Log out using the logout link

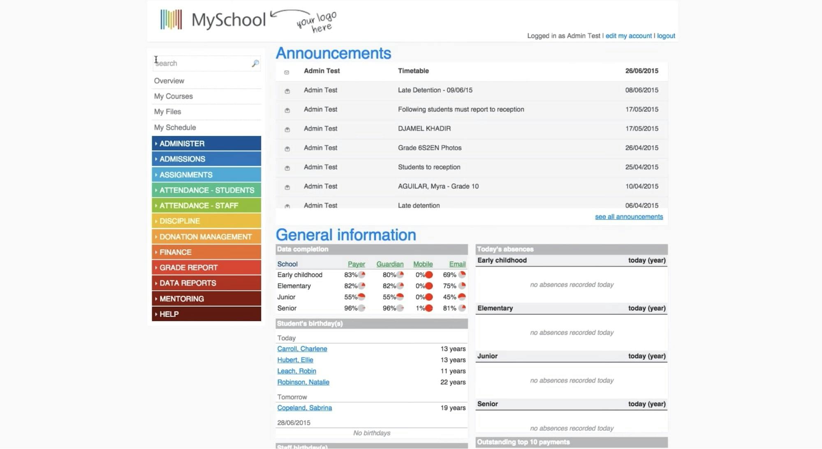click(666, 36)
